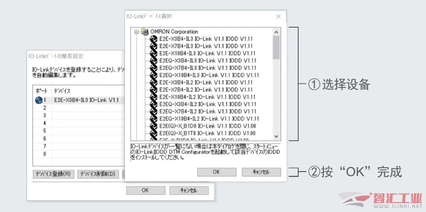Select the icon beside E2E-X10B4-IL2
426x212 pixels.
(153, 97)
